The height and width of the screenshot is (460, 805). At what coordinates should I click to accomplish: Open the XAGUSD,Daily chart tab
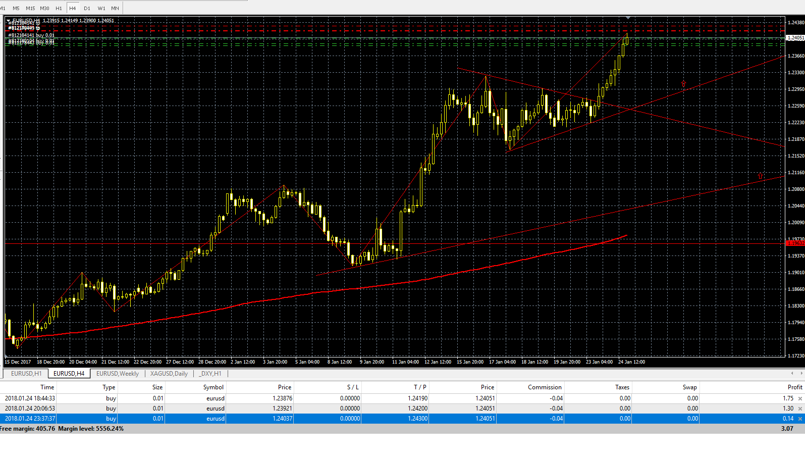pos(169,374)
